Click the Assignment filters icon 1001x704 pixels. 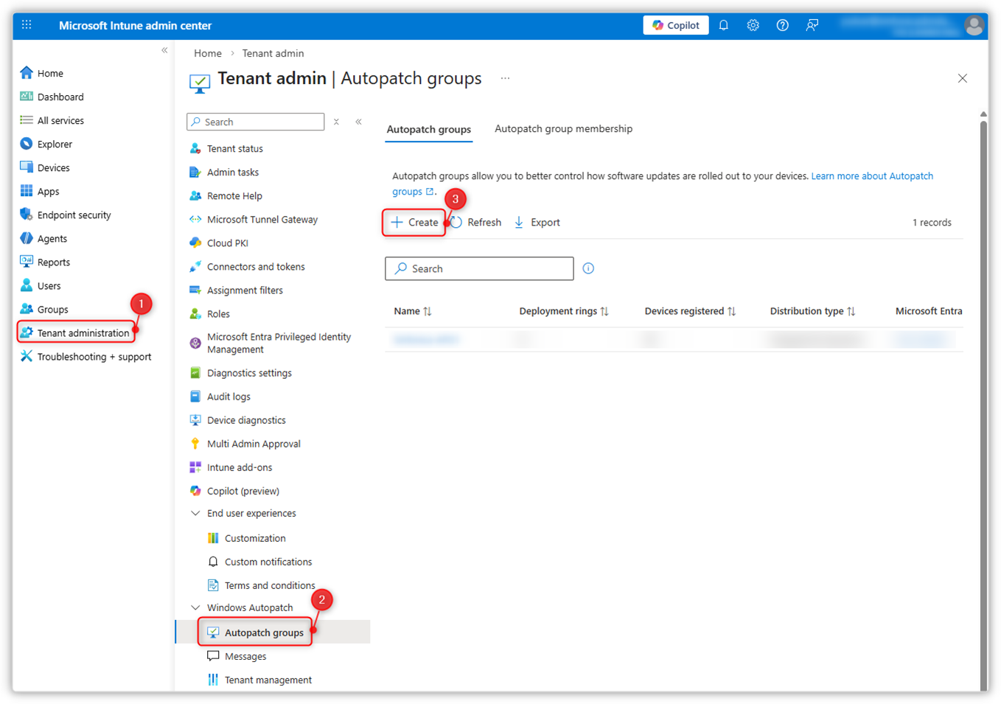coord(195,290)
